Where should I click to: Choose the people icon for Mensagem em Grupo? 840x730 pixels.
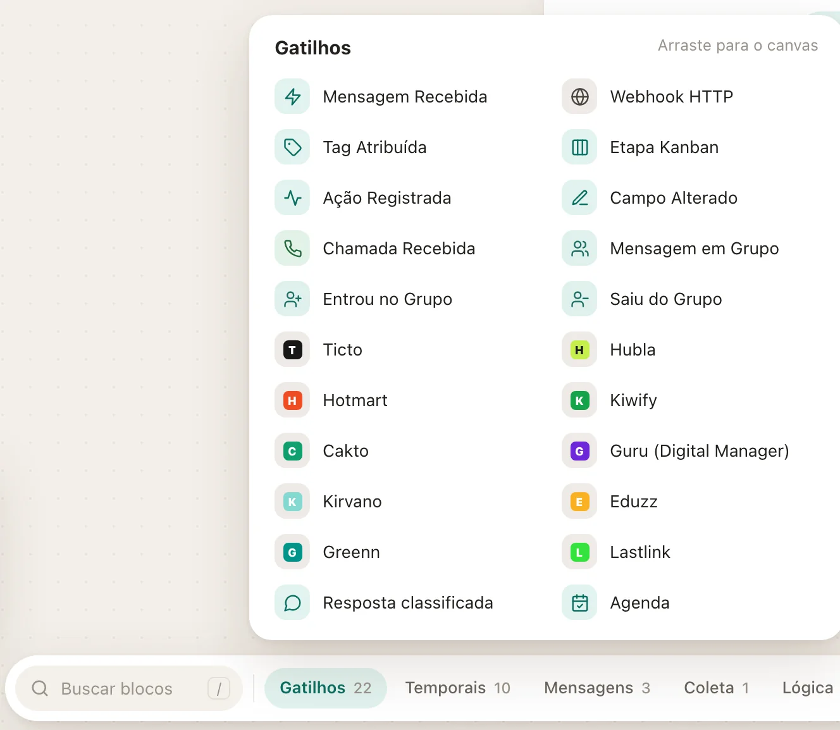tap(579, 249)
